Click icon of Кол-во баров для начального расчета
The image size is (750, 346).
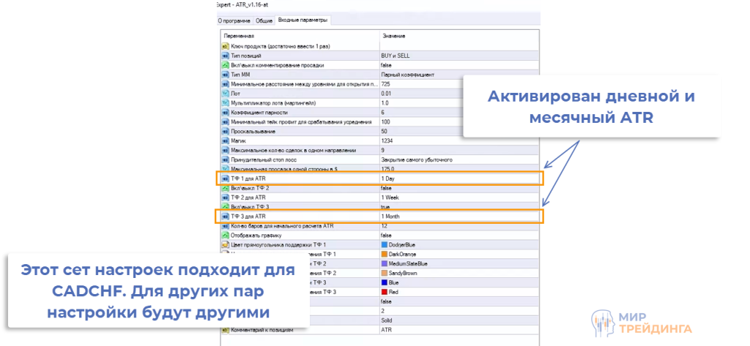tap(226, 225)
